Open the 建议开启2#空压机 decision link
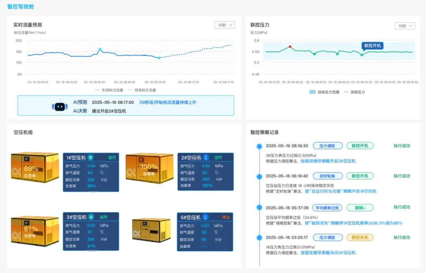The width and height of the screenshot is (426, 273). pos(109,111)
